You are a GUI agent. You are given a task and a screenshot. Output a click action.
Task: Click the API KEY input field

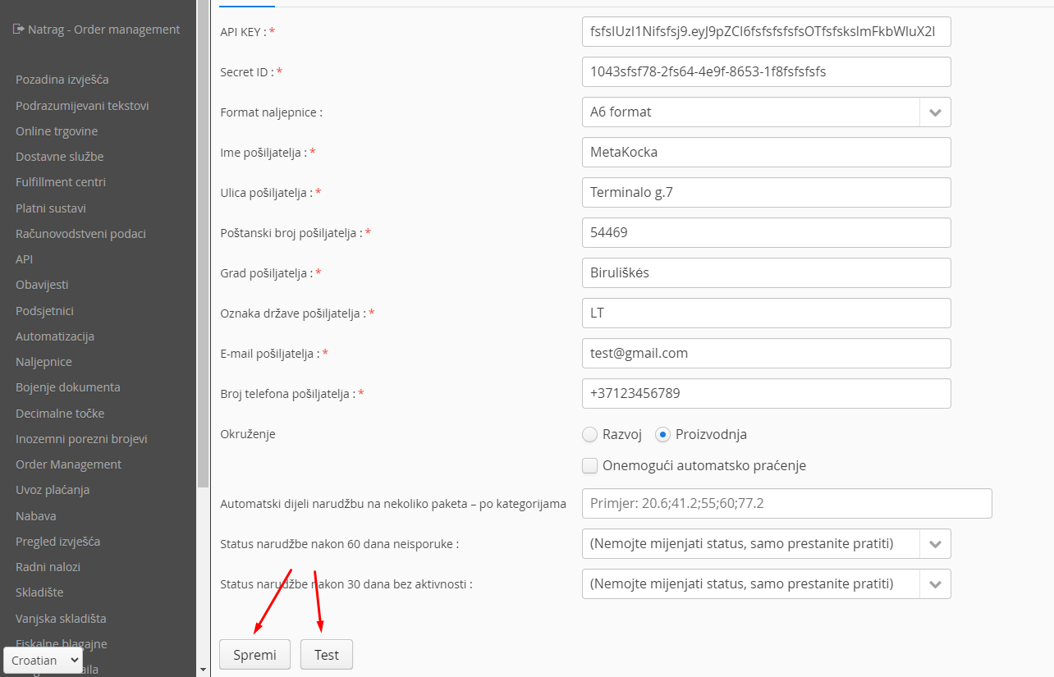766,31
